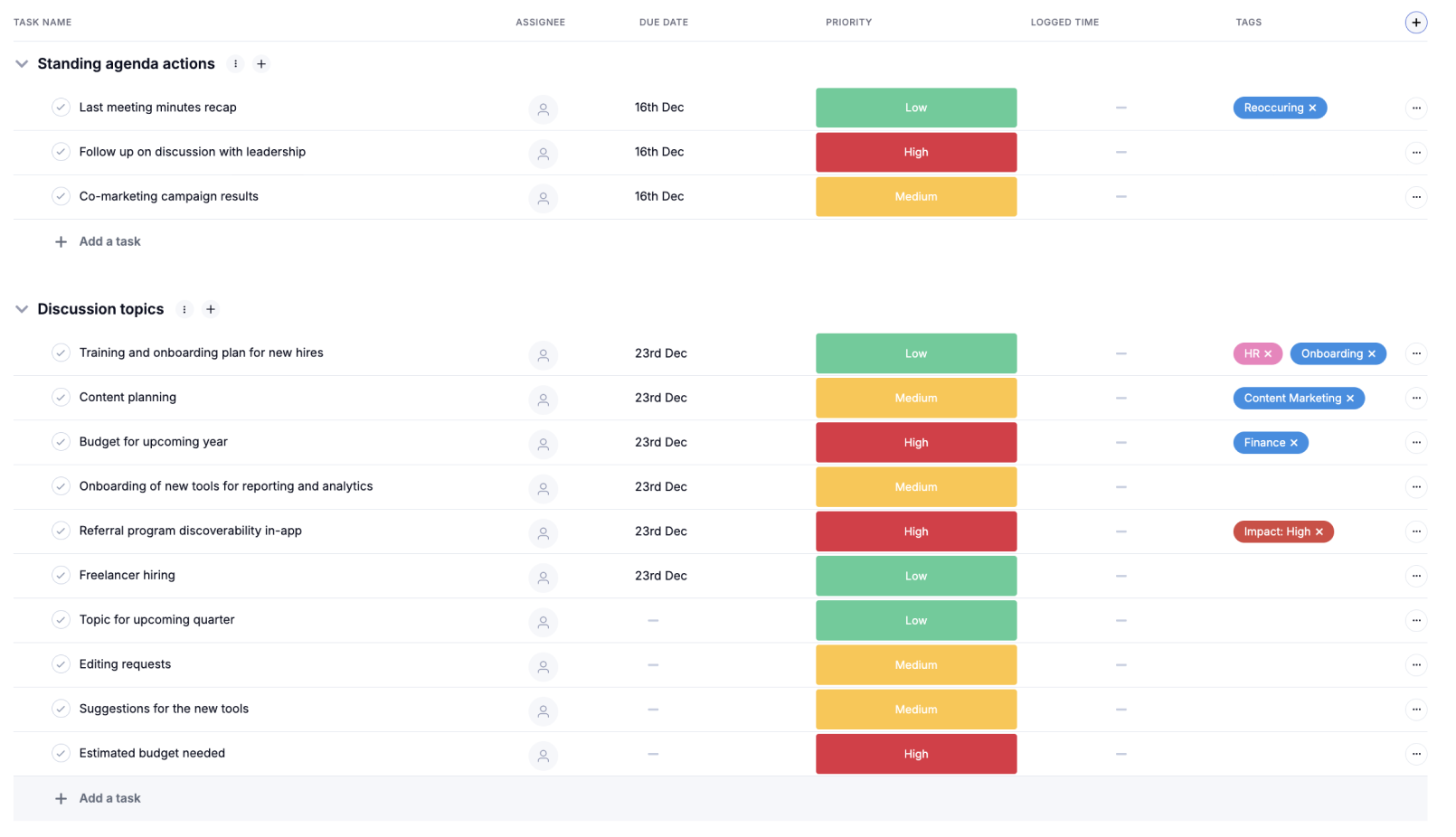
Task: Add a task under Standing agenda actions
Action: tap(109, 242)
